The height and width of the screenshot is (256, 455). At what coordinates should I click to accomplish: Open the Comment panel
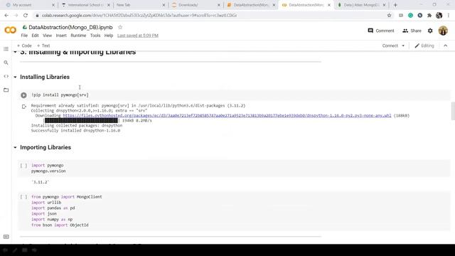click(x=381, y=31)
